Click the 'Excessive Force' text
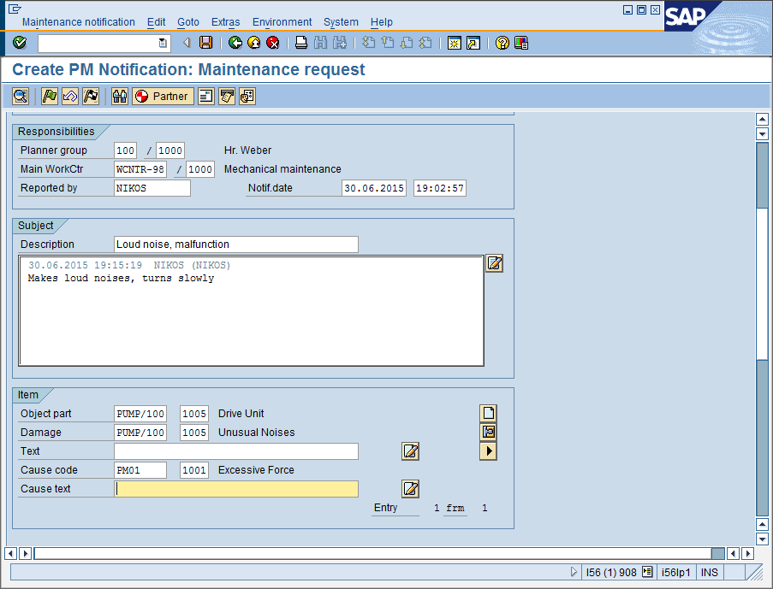Viewport: 773px width, 589px height. click(256, 470)
